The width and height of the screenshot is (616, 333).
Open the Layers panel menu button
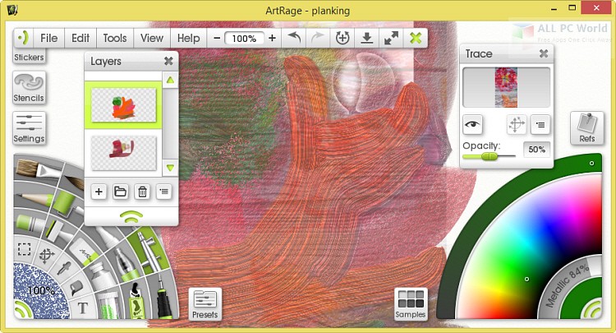(163, 192)
